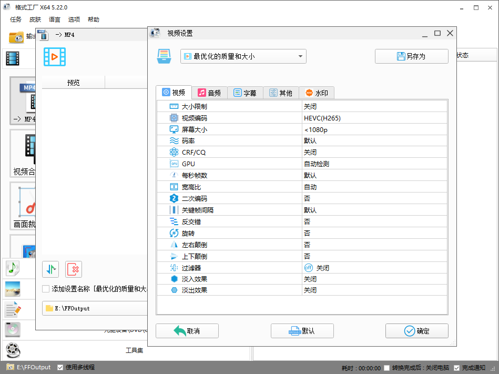Open the 最优化的质量和大小 preset dropdown

(x=243, y=56)
